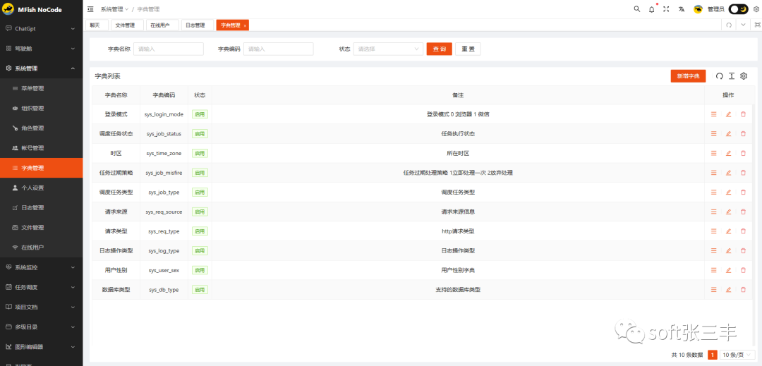The image size is (762, 366).
Task: Click the MFish NoCode logo
Action: [32, 9]
